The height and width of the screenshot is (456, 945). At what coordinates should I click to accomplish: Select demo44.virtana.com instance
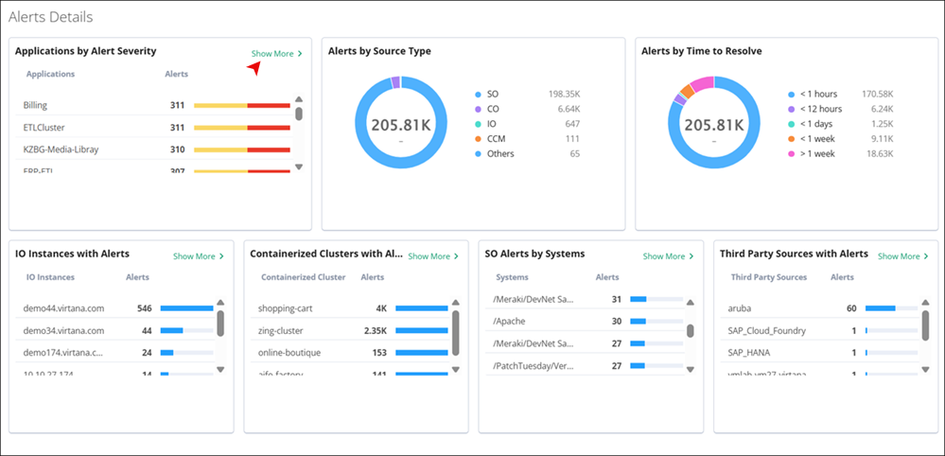[x=64, y=308]
